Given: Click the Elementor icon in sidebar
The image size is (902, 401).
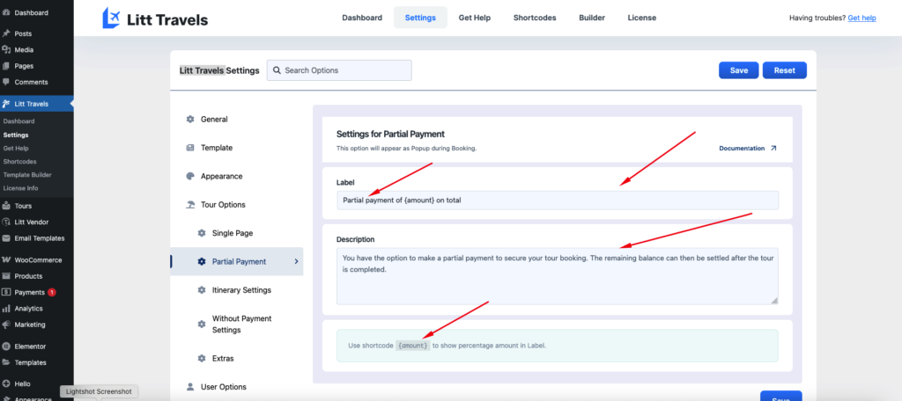Looking at the screenshot, I should click(6, 346).
